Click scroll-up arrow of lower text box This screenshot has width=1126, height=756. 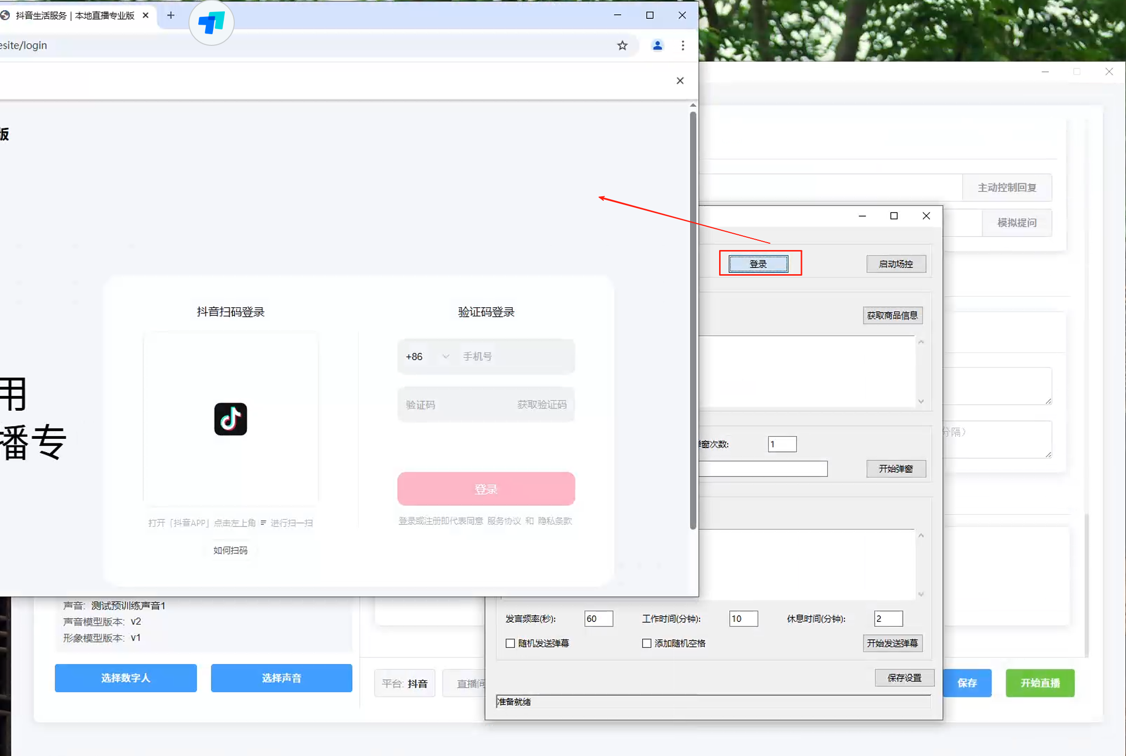coord(921,536)
